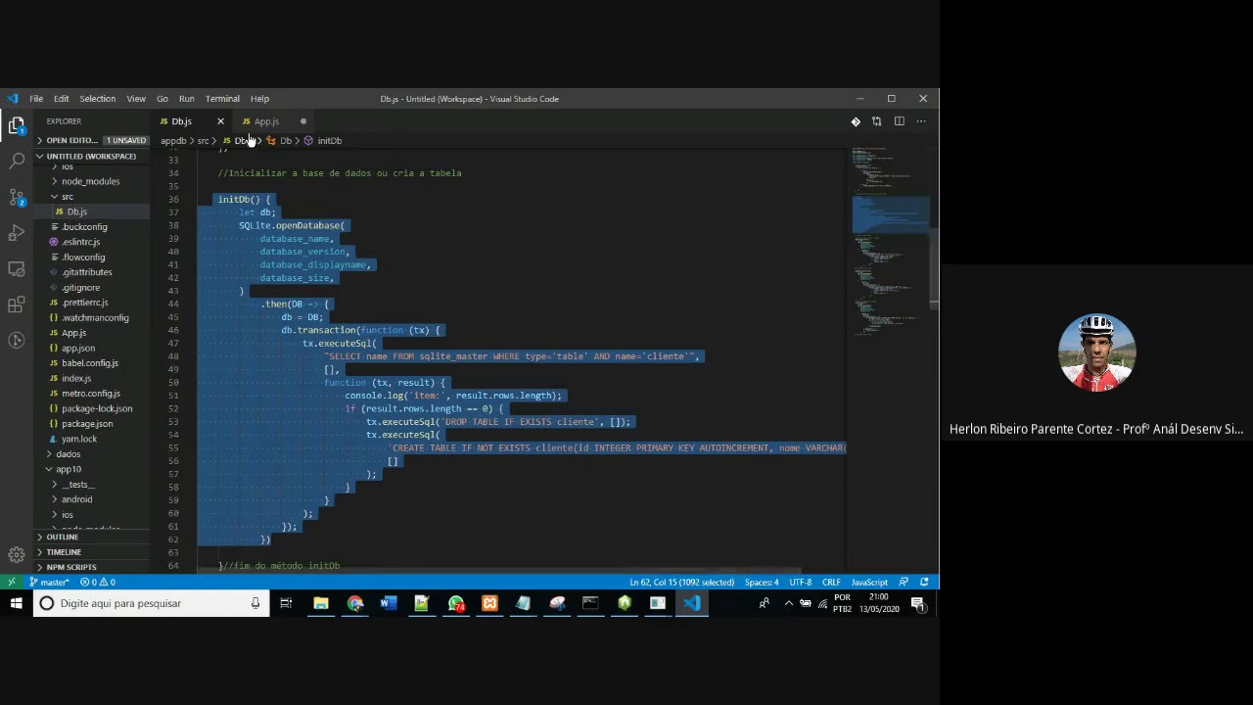Click the master branch in status bar
This screenshot has height=705, width=1253.
click(x=49, y=582)
